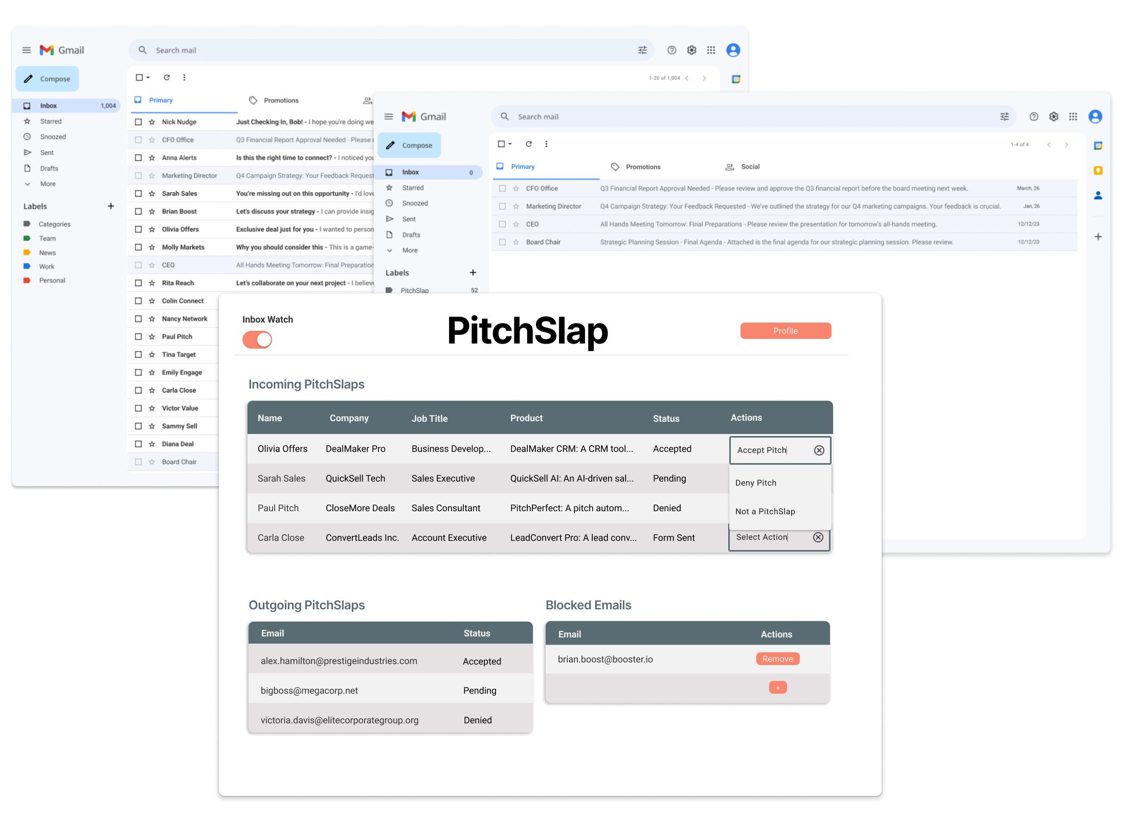The height and width of the screenshot is (822, 1144).
Task: Tick the Sarah Sales email checkbox
Action: pos(138,193)
